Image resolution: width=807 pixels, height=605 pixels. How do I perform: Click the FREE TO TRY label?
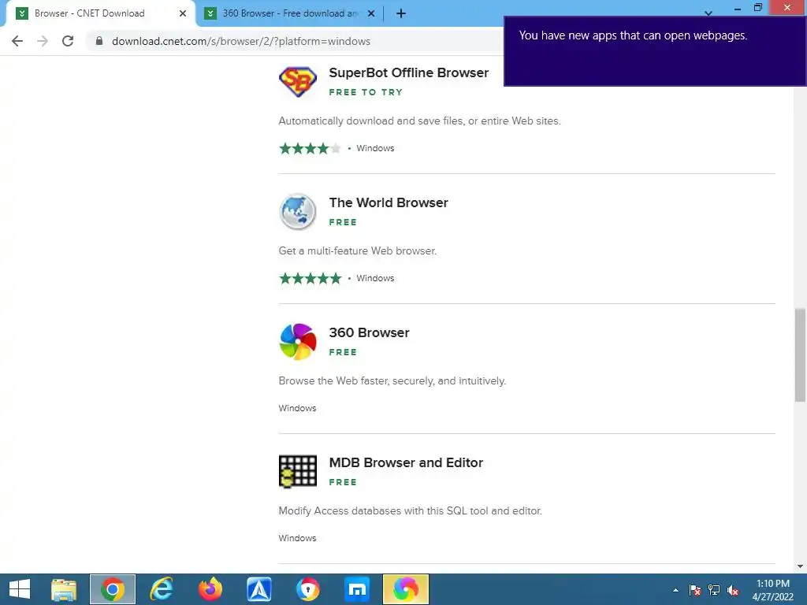[366, 92]
